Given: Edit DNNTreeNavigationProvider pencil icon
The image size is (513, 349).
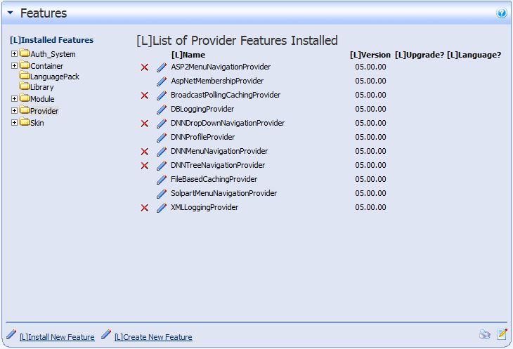Looking at the screenshot, I should tap(162, 166).
